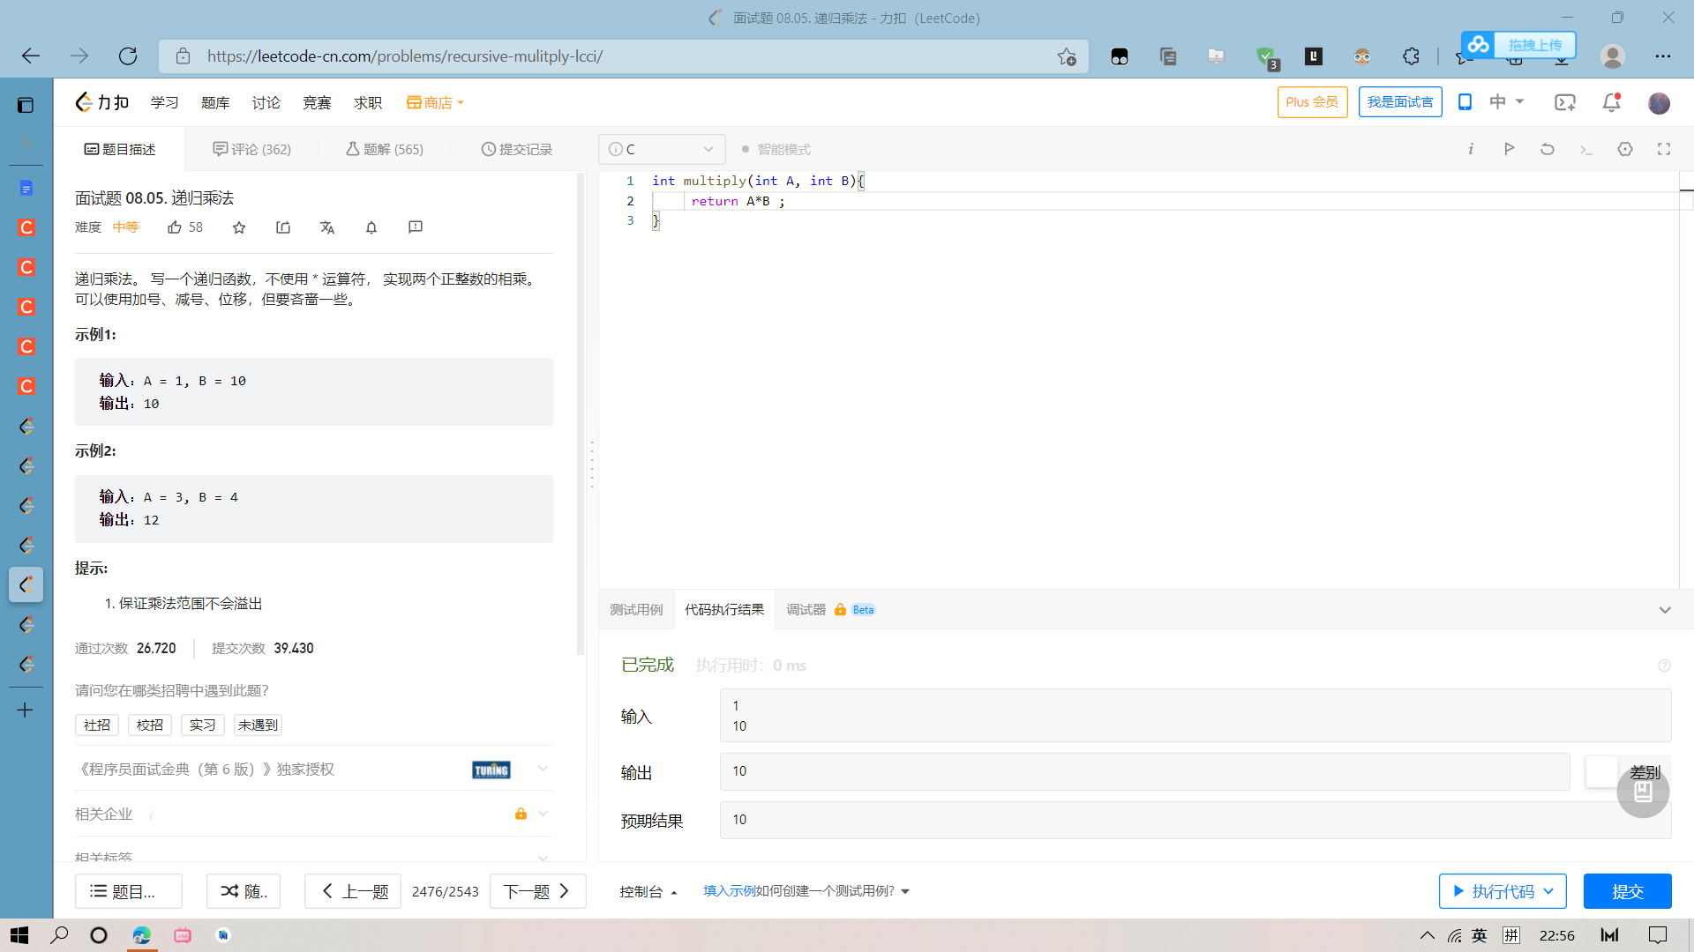The height and width of the screenshot is (952, 1694).
Task: Click the 输入 test input box
Action: [1196, 716]
